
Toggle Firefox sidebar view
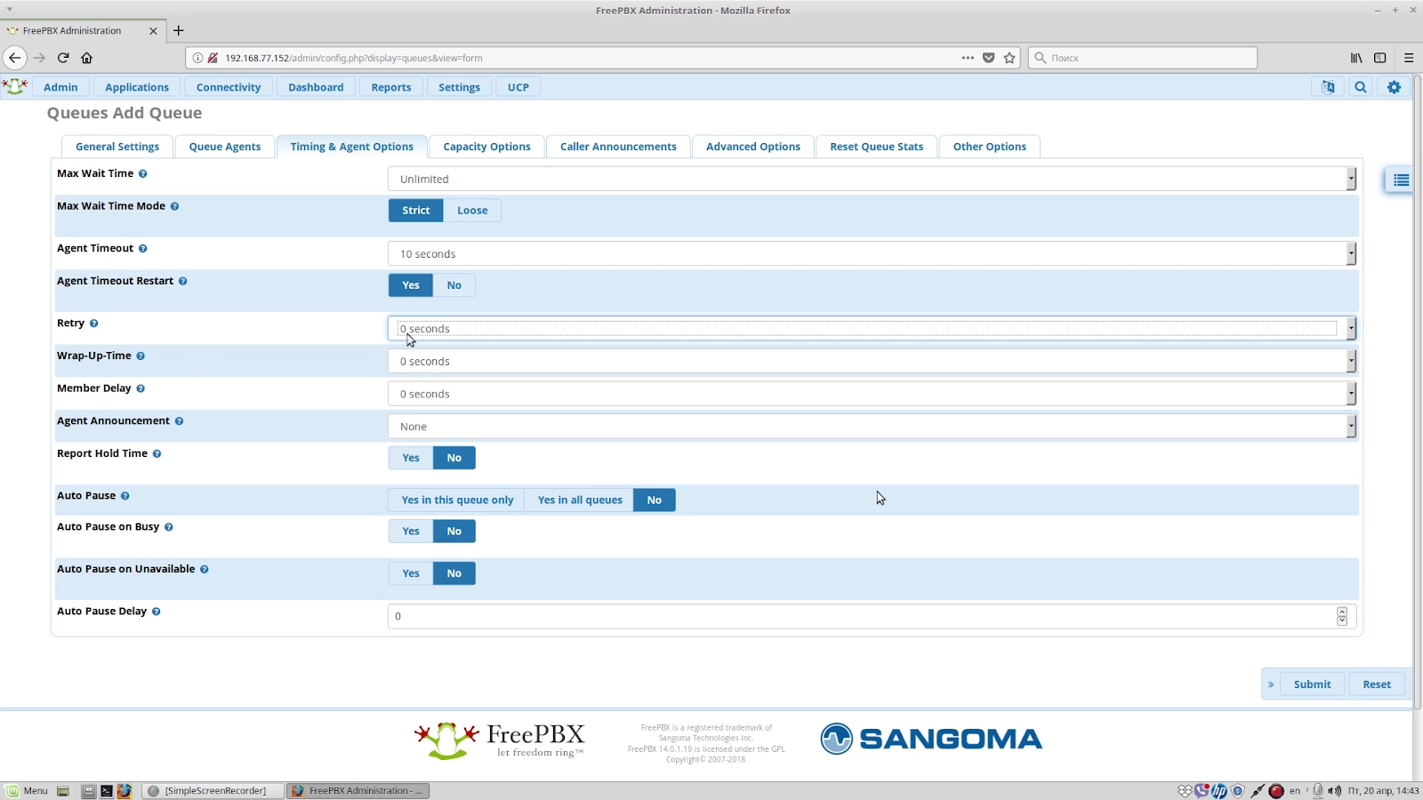pos(1380,58)
